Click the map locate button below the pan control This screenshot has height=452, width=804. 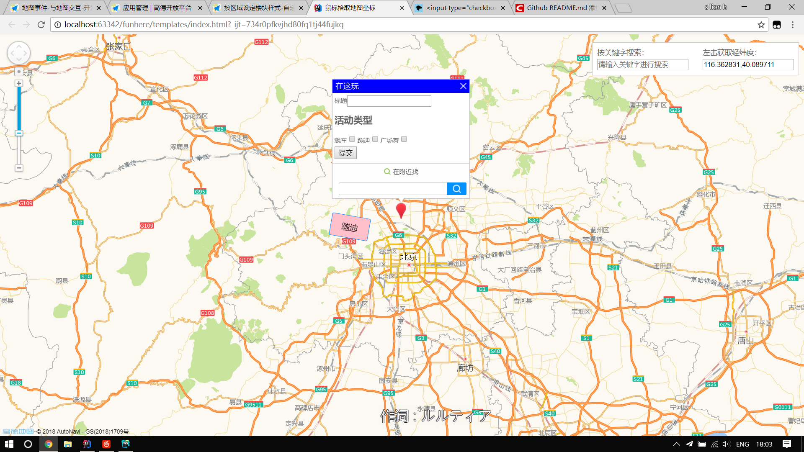pos(18,72)
